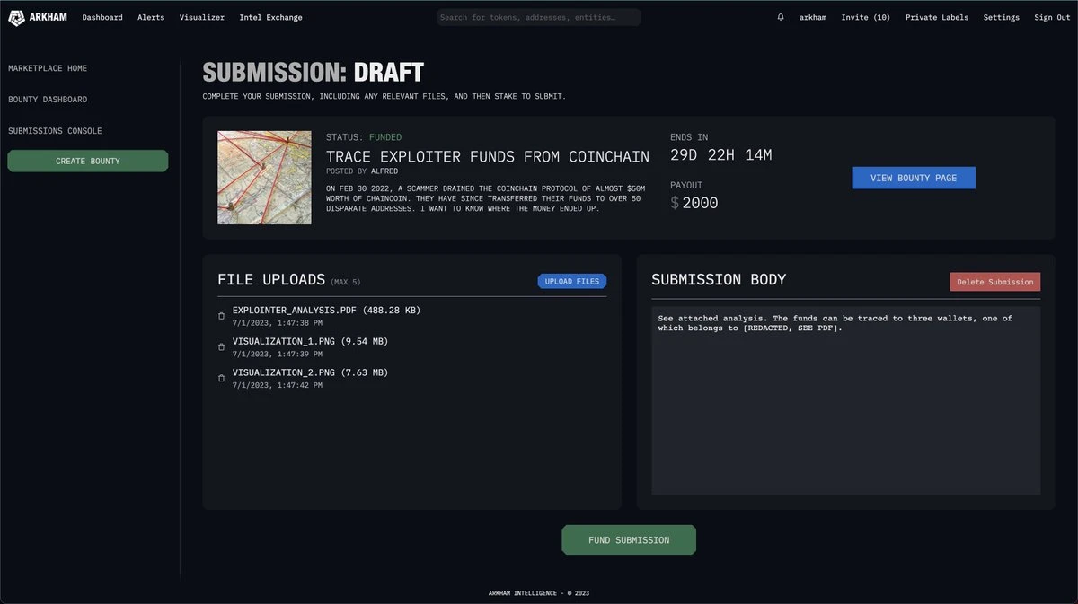This screenshot has width=1078, height=604.
Task: Open Submissions Console in sidebar
Action: point(55,131)
